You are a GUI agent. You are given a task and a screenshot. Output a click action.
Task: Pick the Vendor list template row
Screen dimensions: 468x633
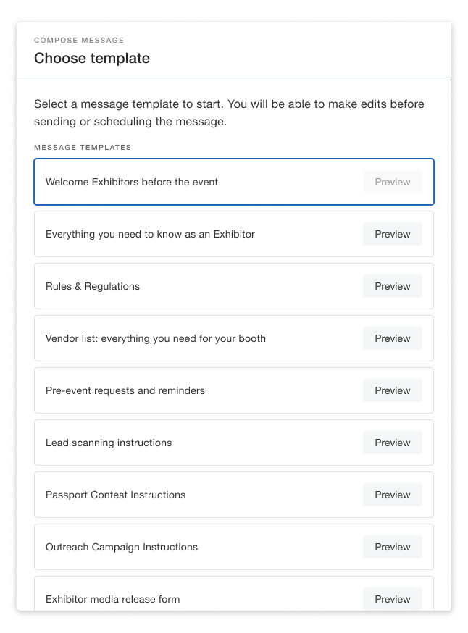[x=156, y=338]
